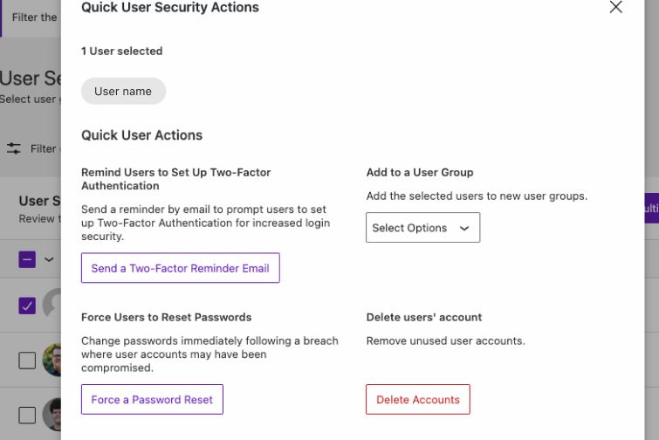The width and height of the screenshot is (659, 440).
Task: Uncheck the selected first user checkbox
Action: (x=27, y=305)
